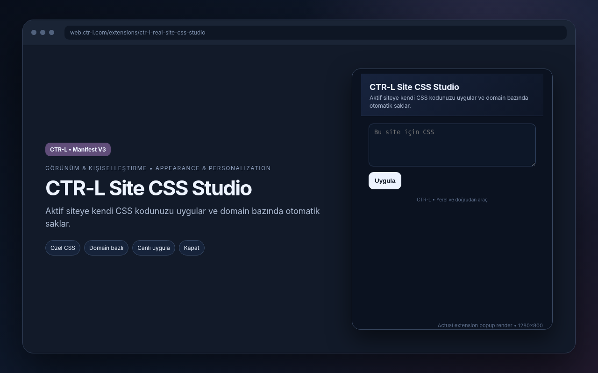Select the Domain bazlı chip
Screen dimensions: 598x373
click(x=106, y=248)
